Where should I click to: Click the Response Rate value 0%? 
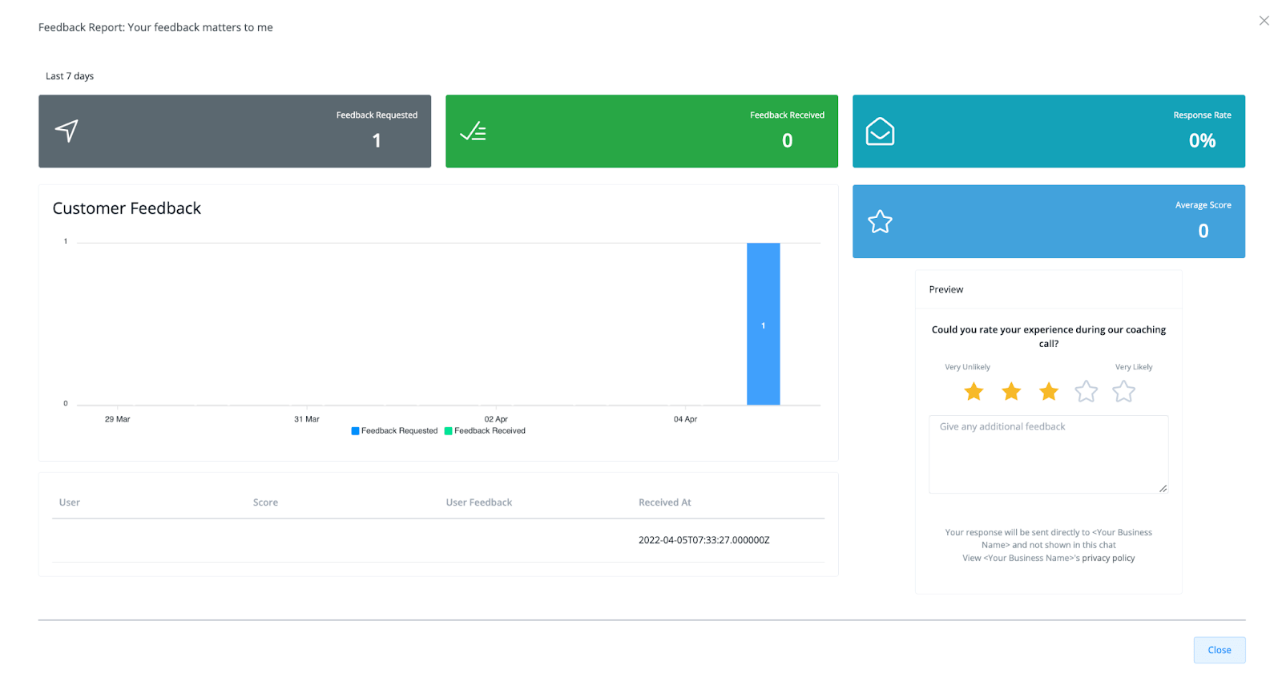[1202, 141]
